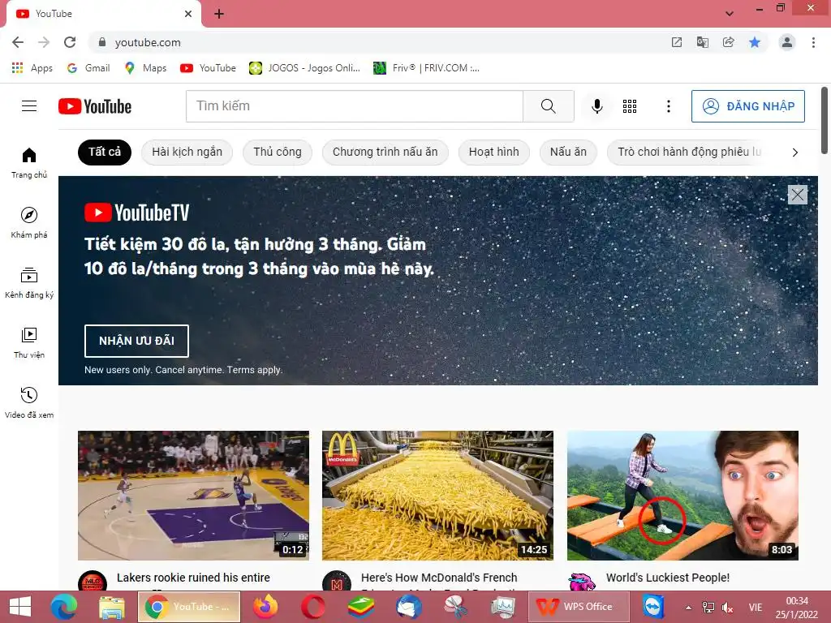831x623 pixels.
Task: Open the Apps bookmark
Action: (32, 68)
